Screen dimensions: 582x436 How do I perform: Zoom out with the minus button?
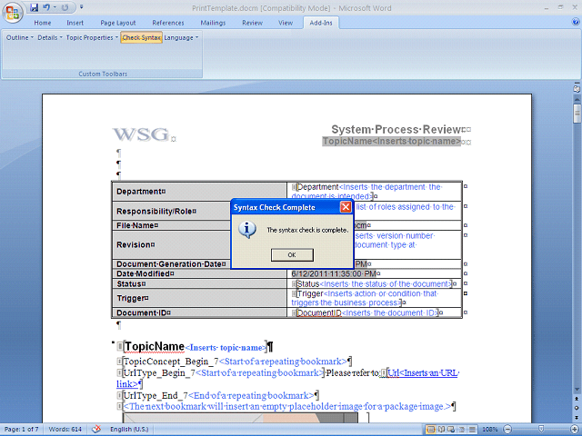tap(507, 430)
